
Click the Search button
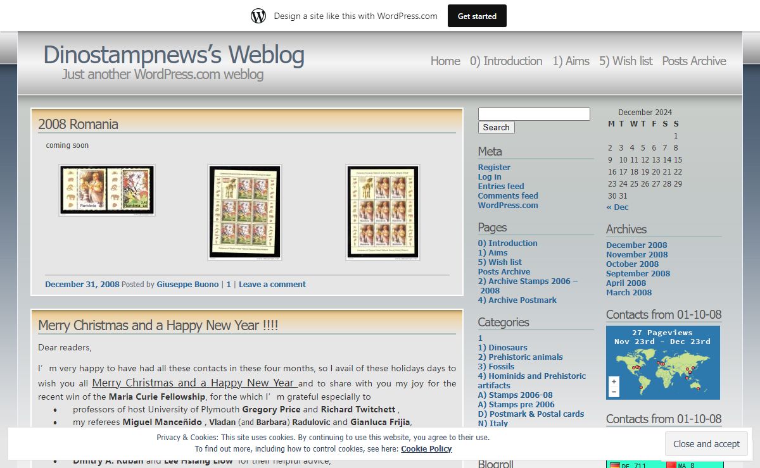click(x=496, y=127)
